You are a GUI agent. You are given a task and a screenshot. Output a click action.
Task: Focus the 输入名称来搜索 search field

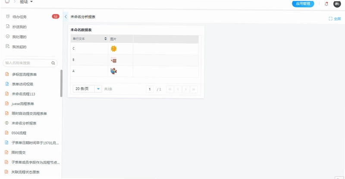[30, 63]
